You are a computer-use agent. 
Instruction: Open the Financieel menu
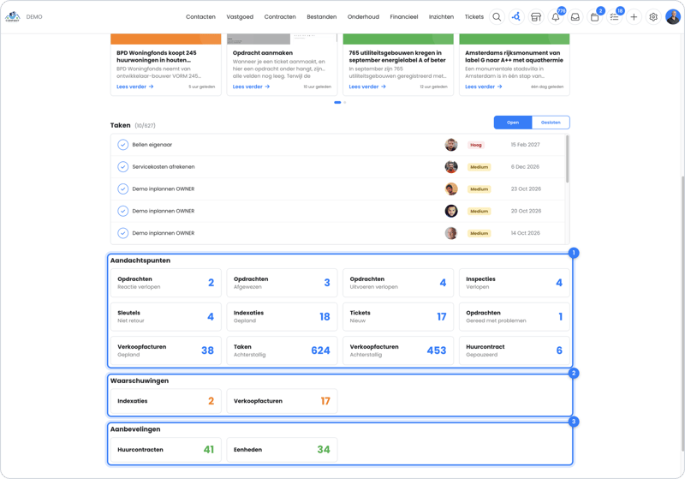tap(404, 17)
